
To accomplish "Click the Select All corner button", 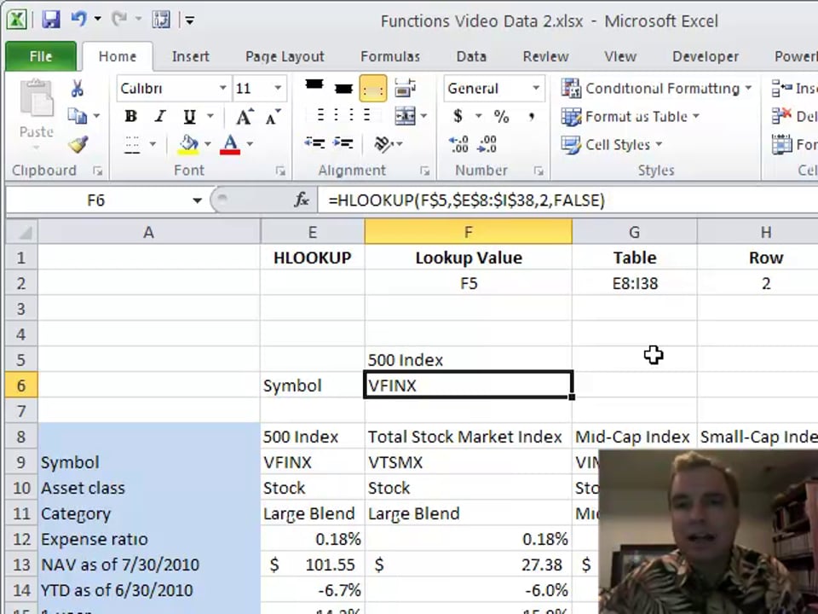I will pos(20,232).
